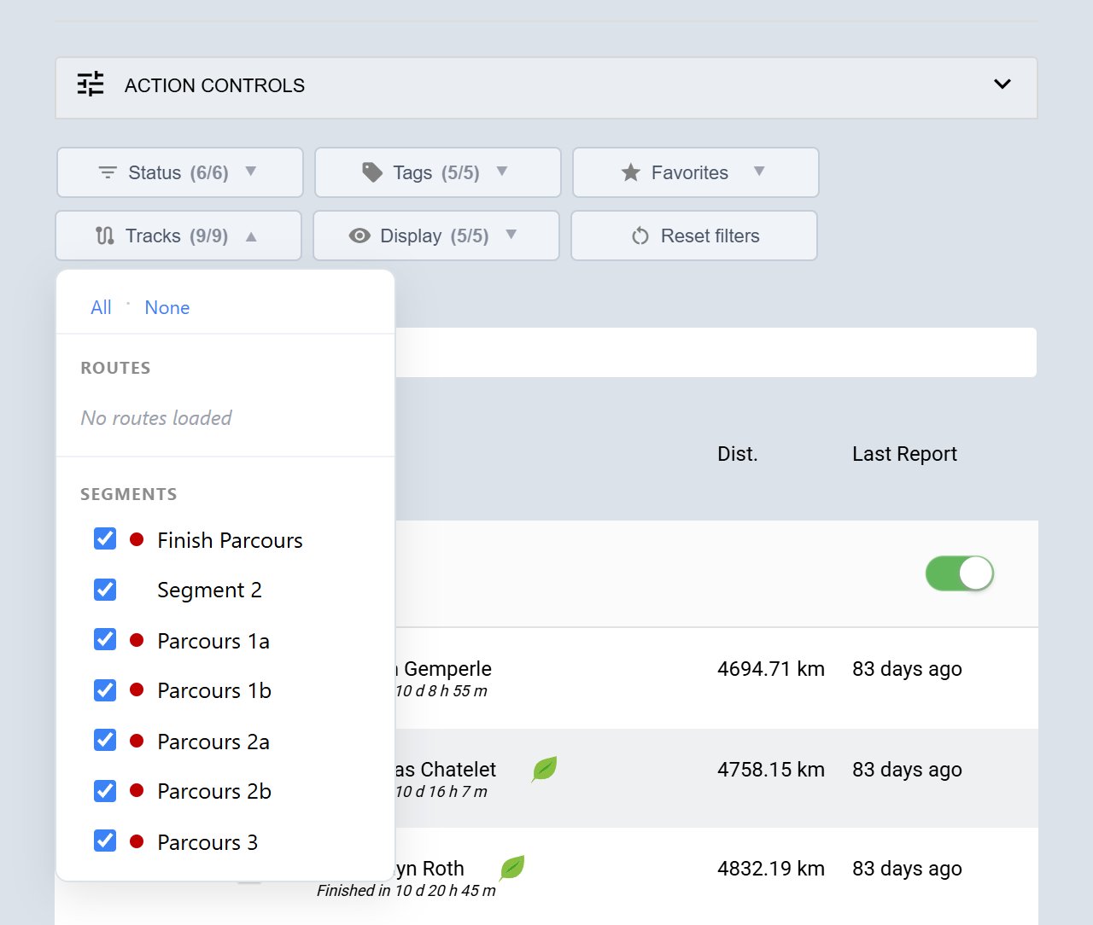The image size is (1093, 925).
Task: Click the Segment 2 label text
Action: click(209, 590)
